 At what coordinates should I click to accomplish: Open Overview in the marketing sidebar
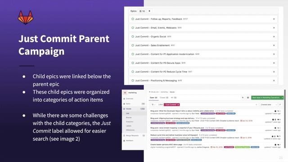130,99
